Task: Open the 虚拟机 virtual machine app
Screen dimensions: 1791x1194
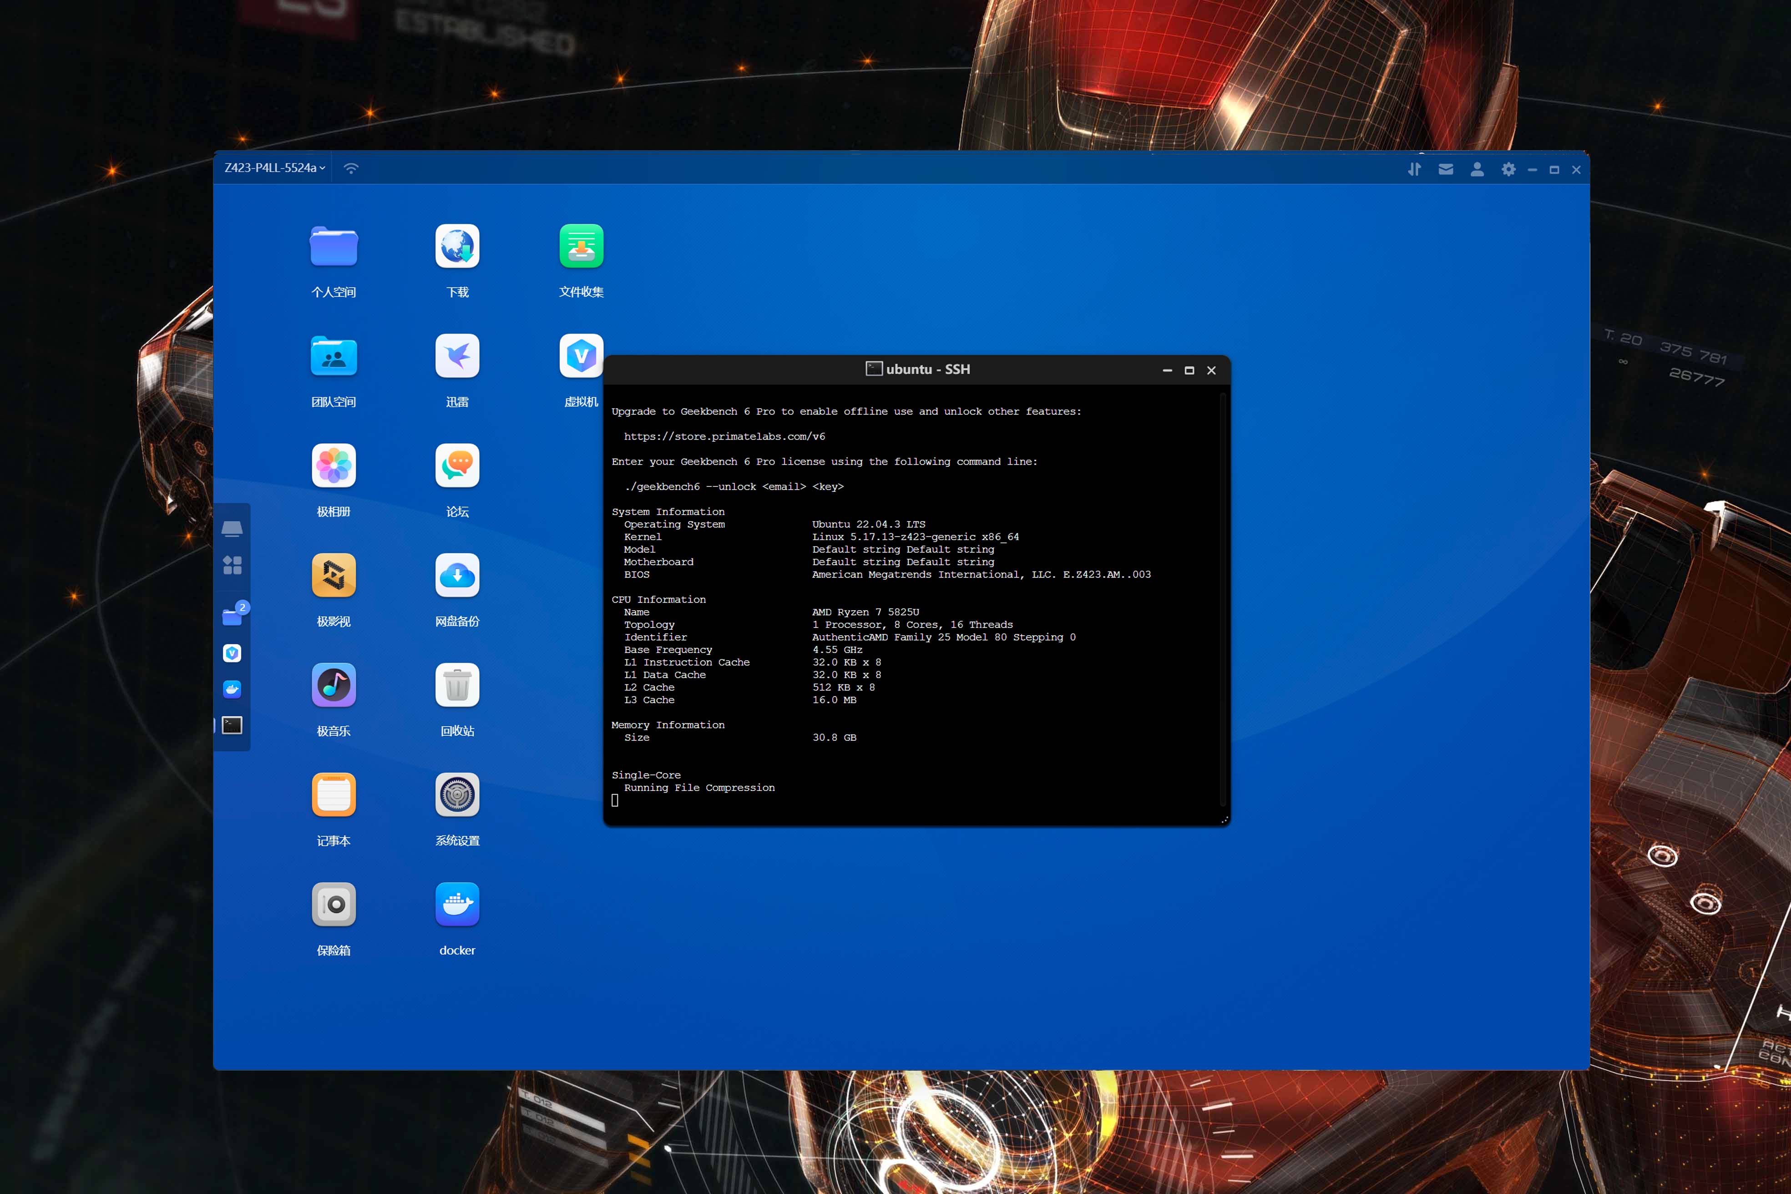Action: (x=581, y=356)
